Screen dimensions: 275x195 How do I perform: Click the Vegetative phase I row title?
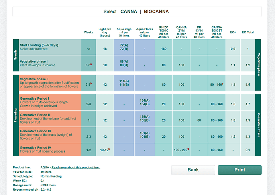pyautogui.click(x=33, y=62)
